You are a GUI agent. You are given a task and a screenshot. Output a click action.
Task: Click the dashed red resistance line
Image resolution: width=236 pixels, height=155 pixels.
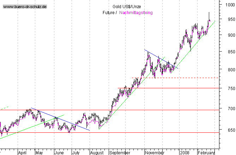pyautogui.click(x=175, y=78)
